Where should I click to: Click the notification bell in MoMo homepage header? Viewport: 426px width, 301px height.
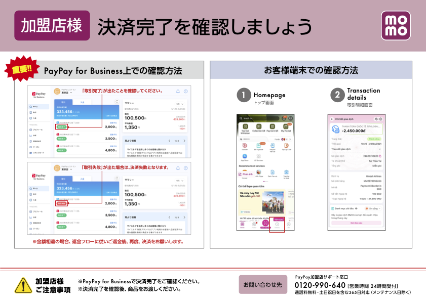point(284,118)
